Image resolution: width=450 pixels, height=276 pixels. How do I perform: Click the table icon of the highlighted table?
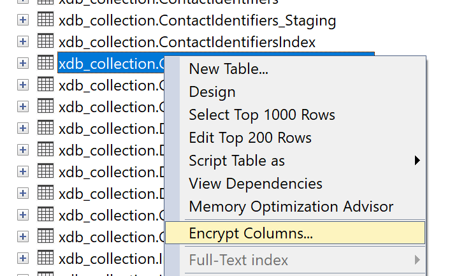coord(45,64)
